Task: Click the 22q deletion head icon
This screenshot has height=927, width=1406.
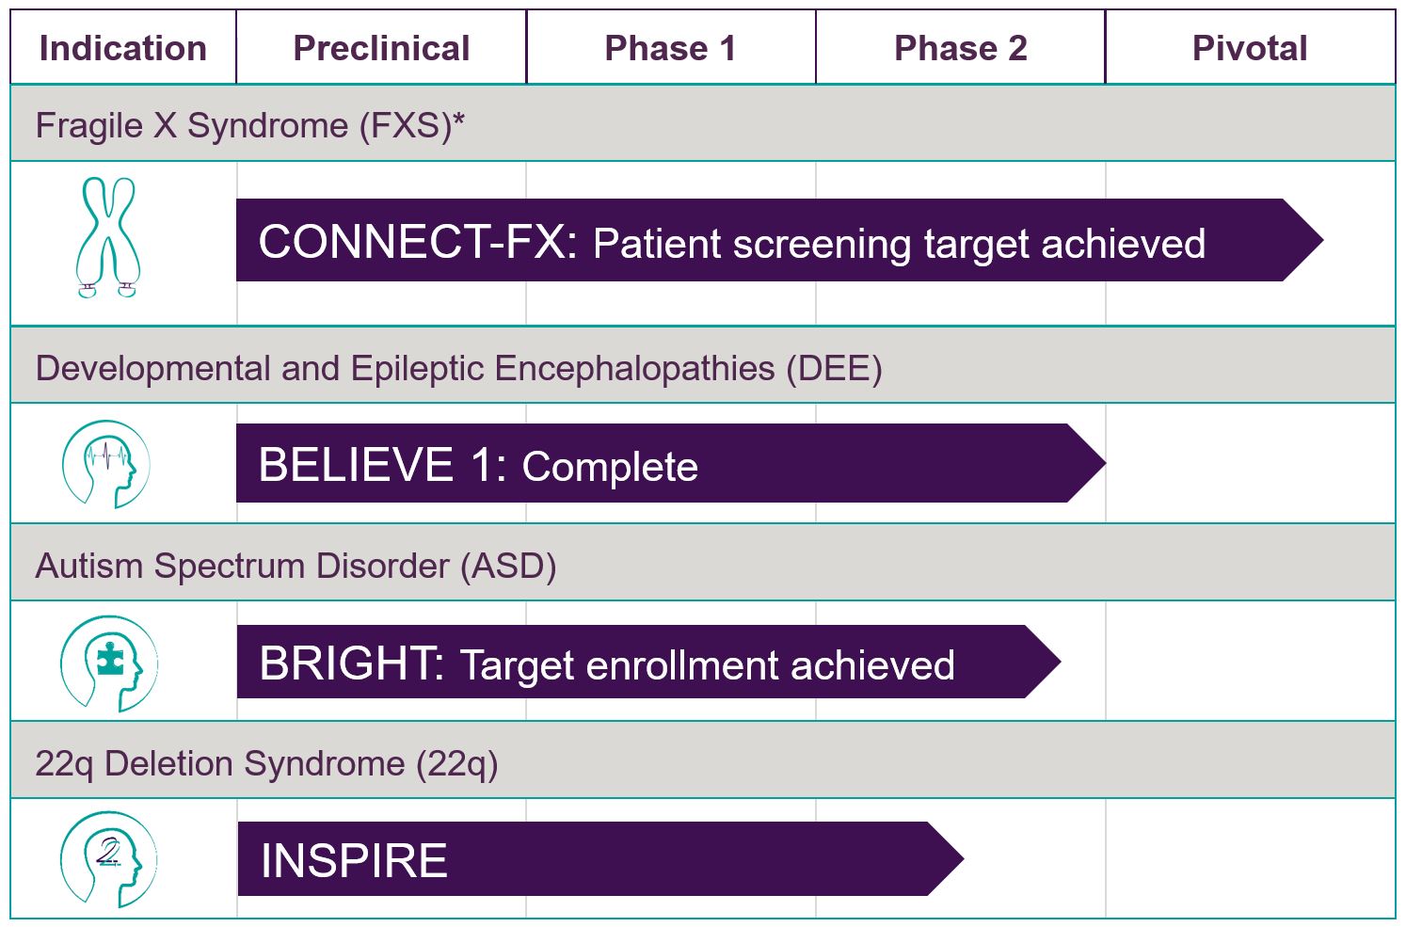Action: [108, 859]
